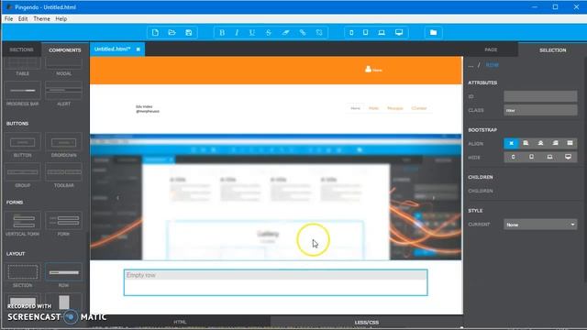Select the Group button component
The width and height of the screenshot is (587, 330).
(23, 175)
